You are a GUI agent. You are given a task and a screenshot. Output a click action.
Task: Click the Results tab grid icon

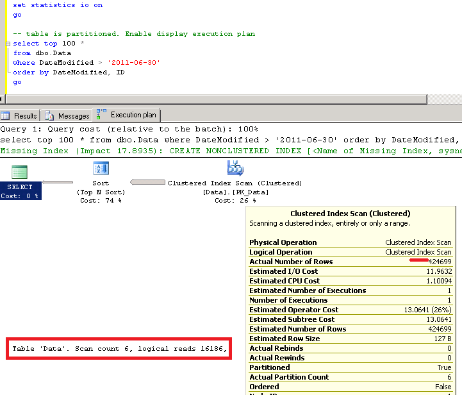click(5, 115)
